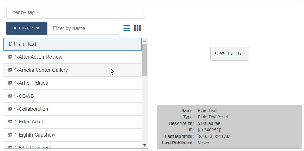Select the Plain Text asset row
304x151 pixels.
click(72, 44)
